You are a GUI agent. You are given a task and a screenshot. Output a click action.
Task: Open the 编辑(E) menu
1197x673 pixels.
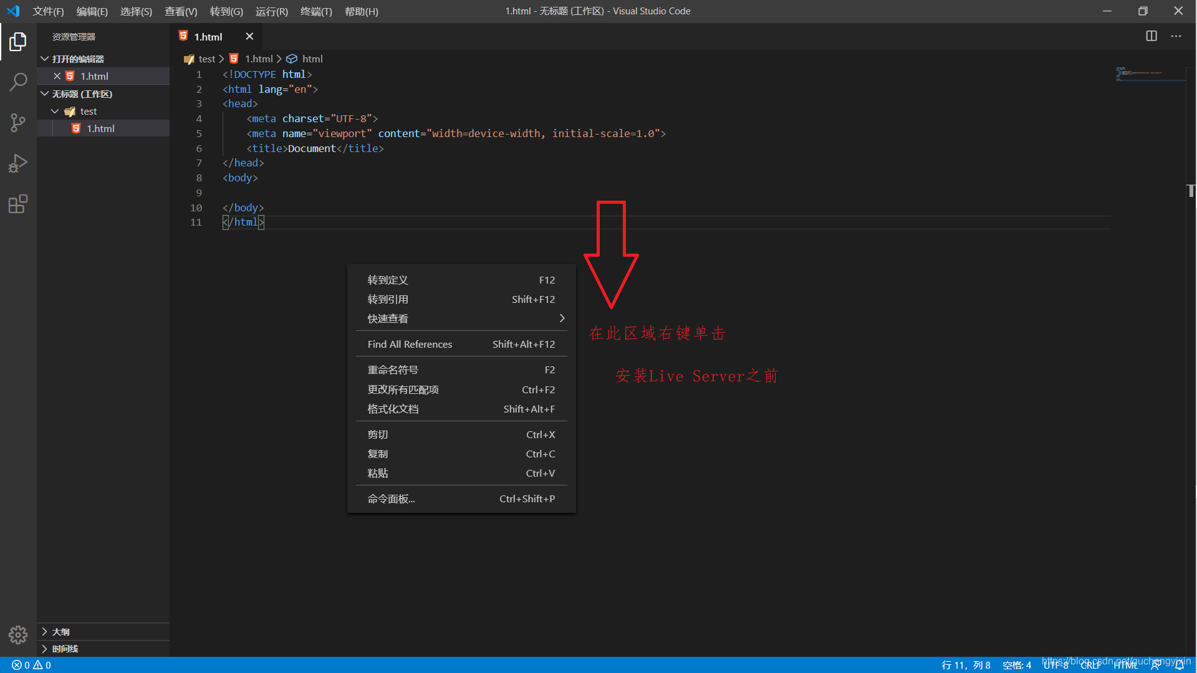point(92,11)
